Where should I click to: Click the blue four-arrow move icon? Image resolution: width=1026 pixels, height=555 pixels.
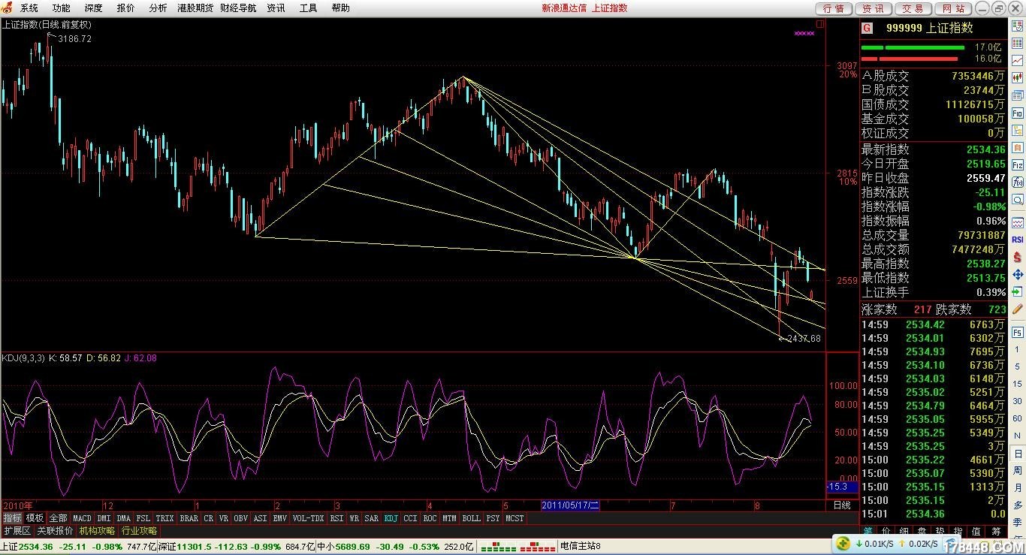coord(1017,275)
